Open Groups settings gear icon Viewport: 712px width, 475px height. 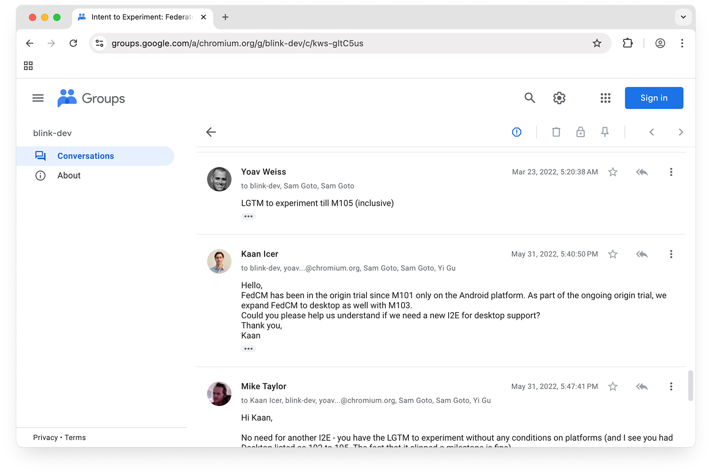coord(559,98)
